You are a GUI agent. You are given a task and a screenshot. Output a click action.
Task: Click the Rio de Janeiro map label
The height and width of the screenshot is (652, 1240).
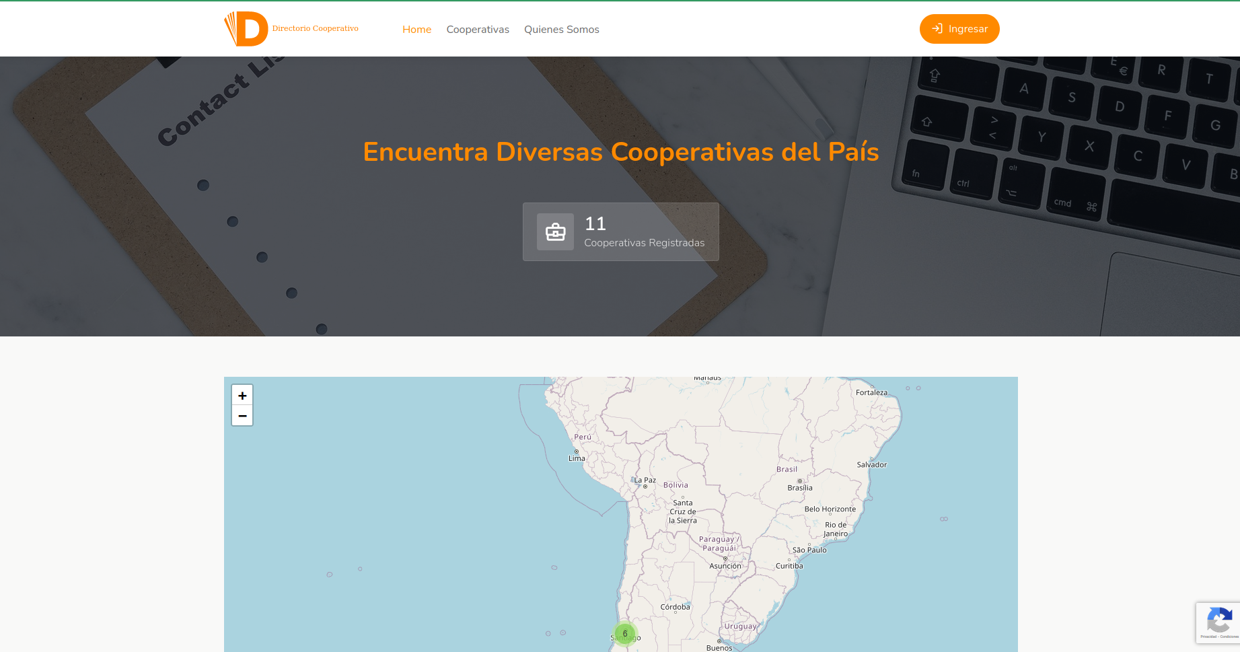pos(836,530)
